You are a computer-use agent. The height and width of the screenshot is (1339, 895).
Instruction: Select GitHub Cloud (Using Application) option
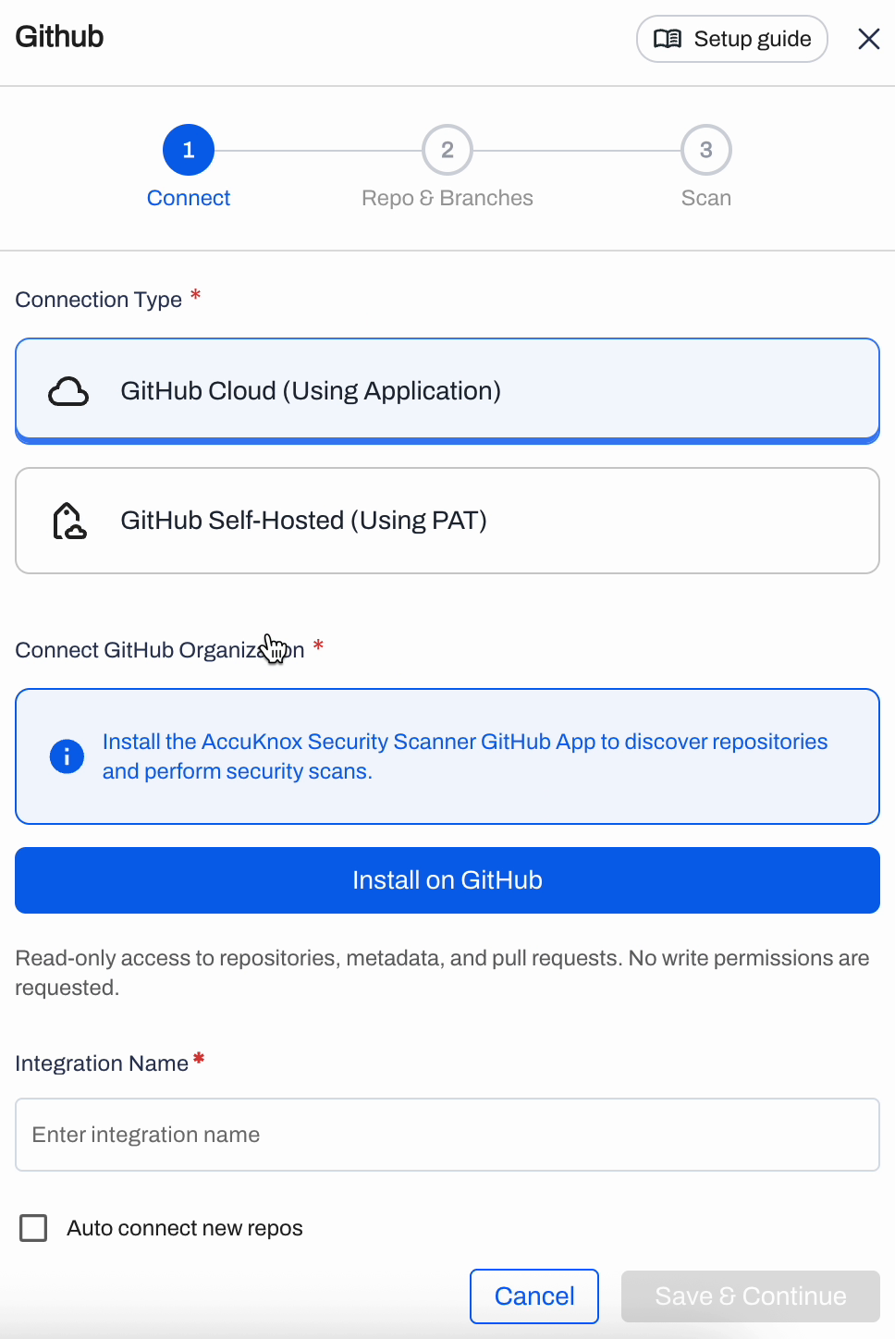447,391
